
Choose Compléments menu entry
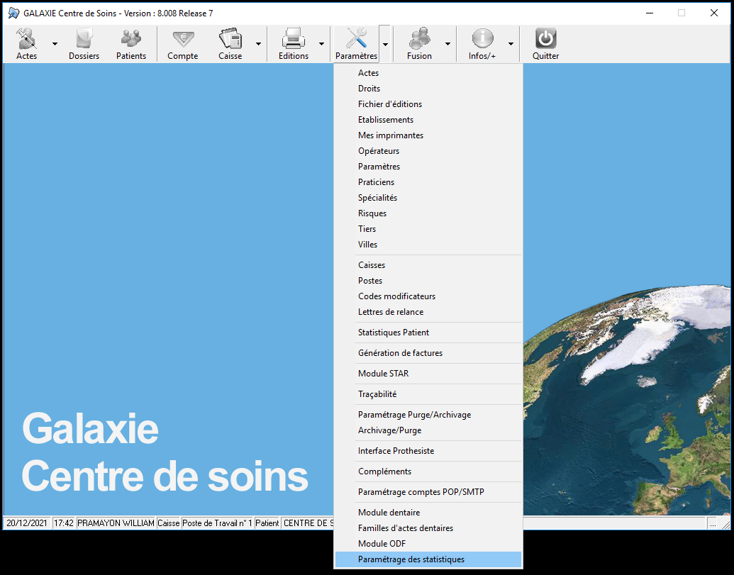tap(428, 471)
